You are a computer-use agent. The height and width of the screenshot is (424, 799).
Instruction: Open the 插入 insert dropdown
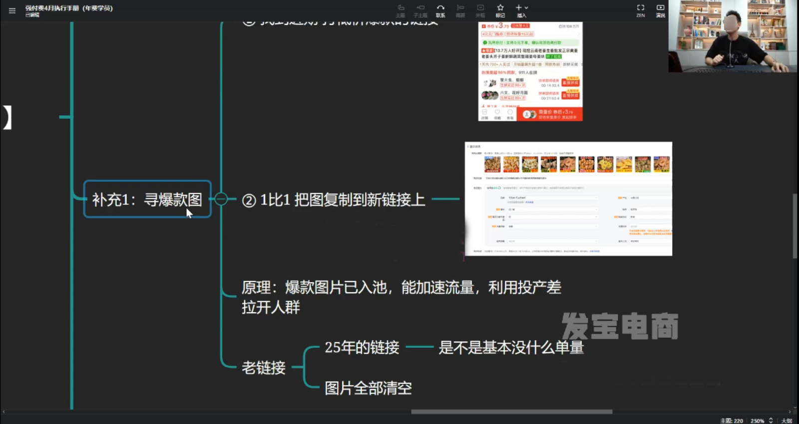coord(521,10)
